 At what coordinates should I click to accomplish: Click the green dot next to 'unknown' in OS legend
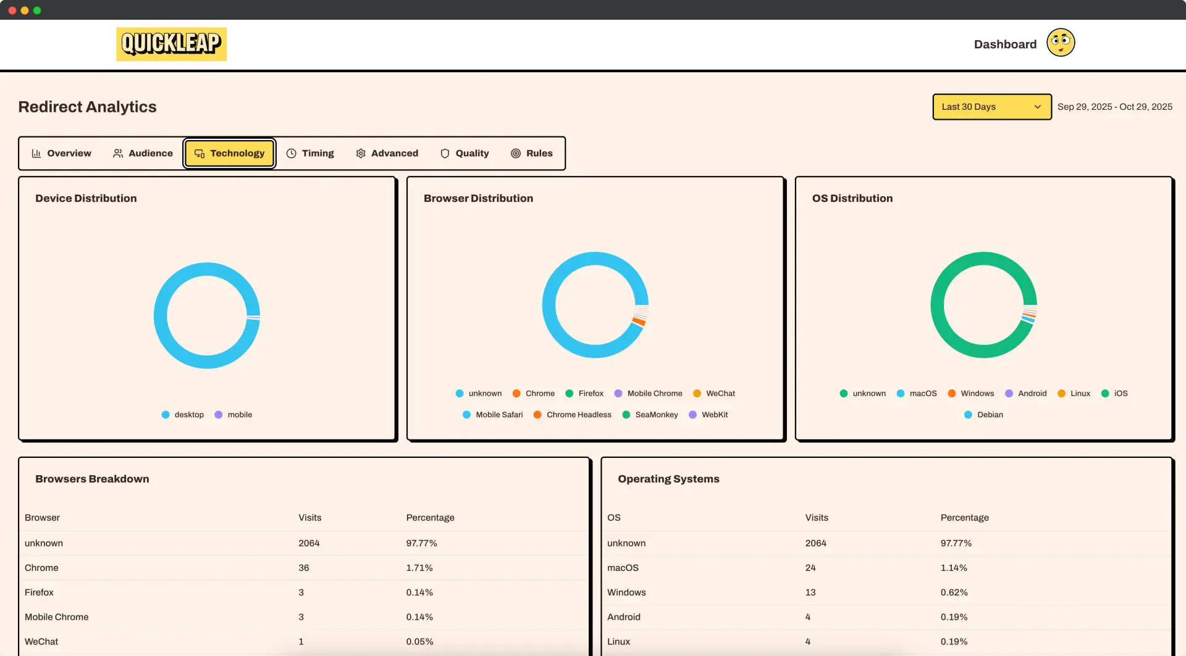(x=843, y=393)
